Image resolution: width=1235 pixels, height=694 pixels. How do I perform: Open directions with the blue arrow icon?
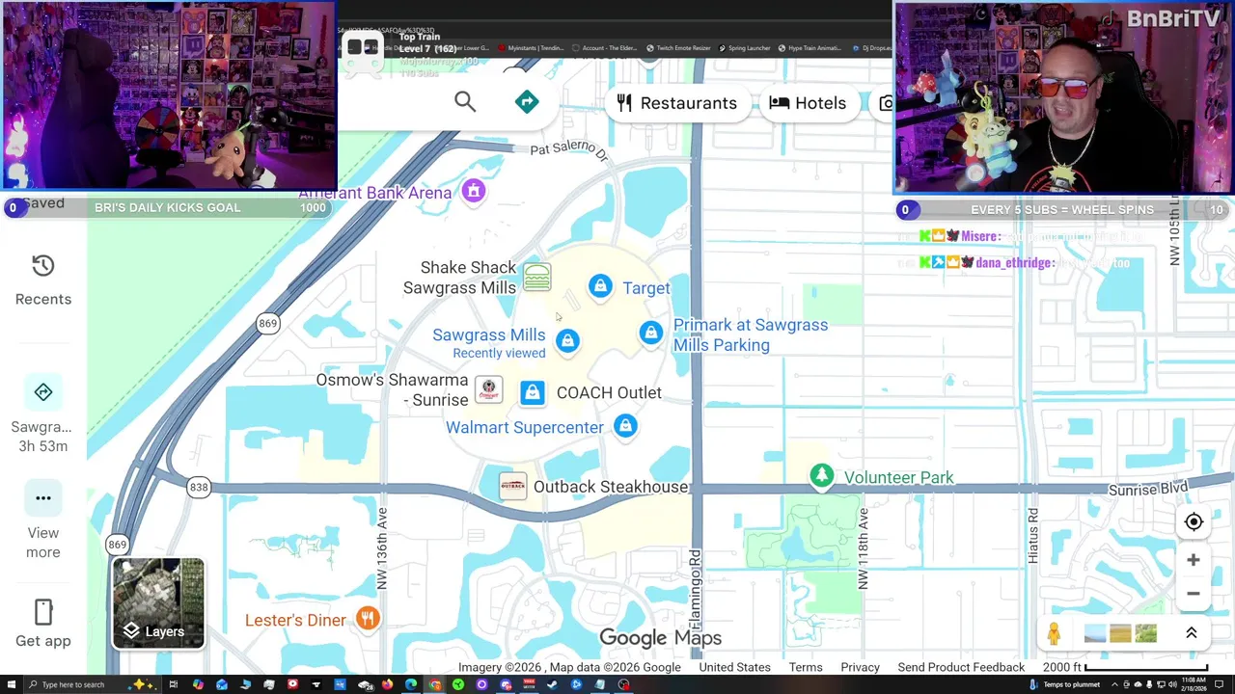527,102
